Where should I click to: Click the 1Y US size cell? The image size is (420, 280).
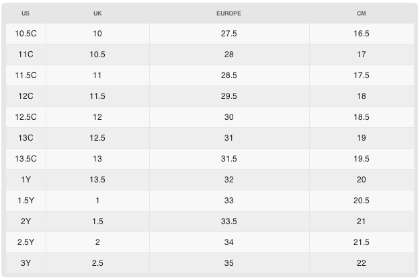pos(26,180)
